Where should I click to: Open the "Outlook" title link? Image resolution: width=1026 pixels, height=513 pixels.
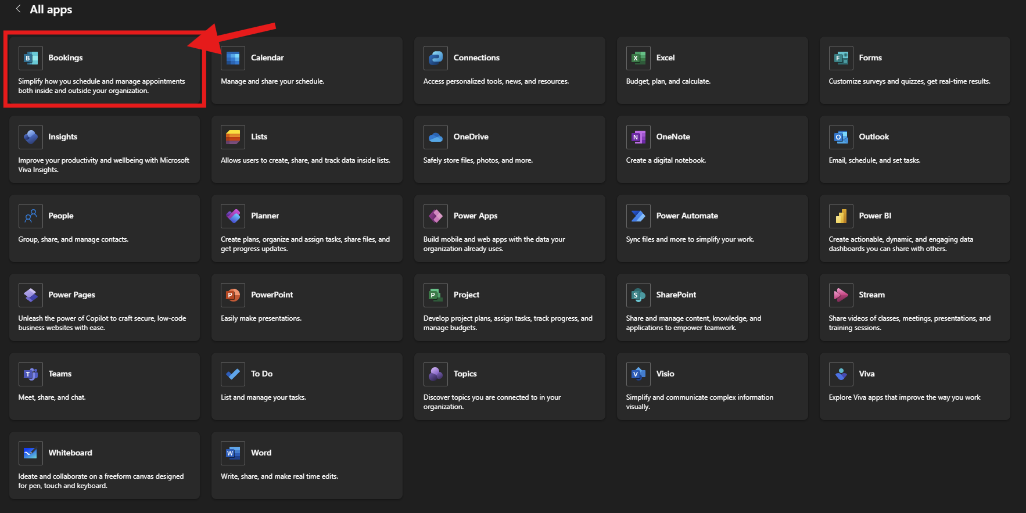click(874, 137)
